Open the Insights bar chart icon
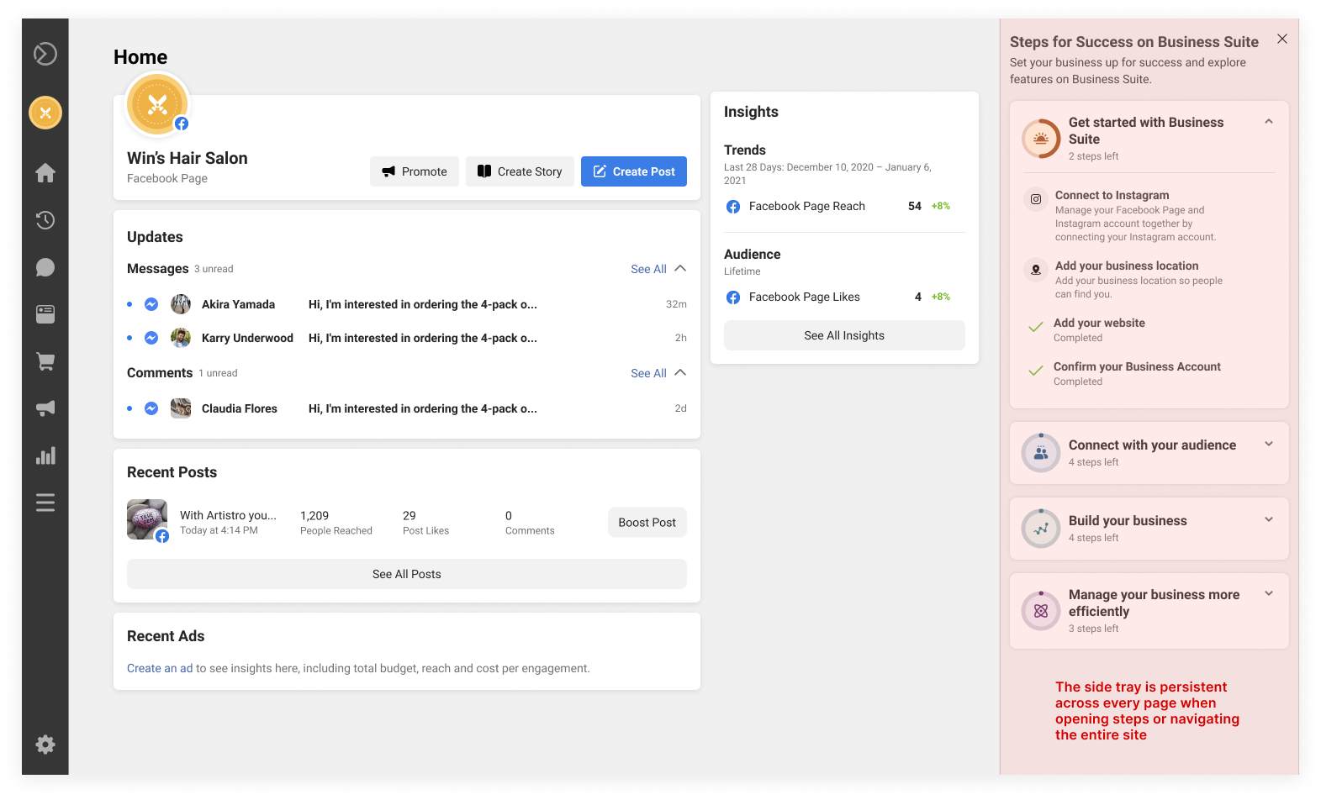1321x800 pixels. (x=45, y=455)
